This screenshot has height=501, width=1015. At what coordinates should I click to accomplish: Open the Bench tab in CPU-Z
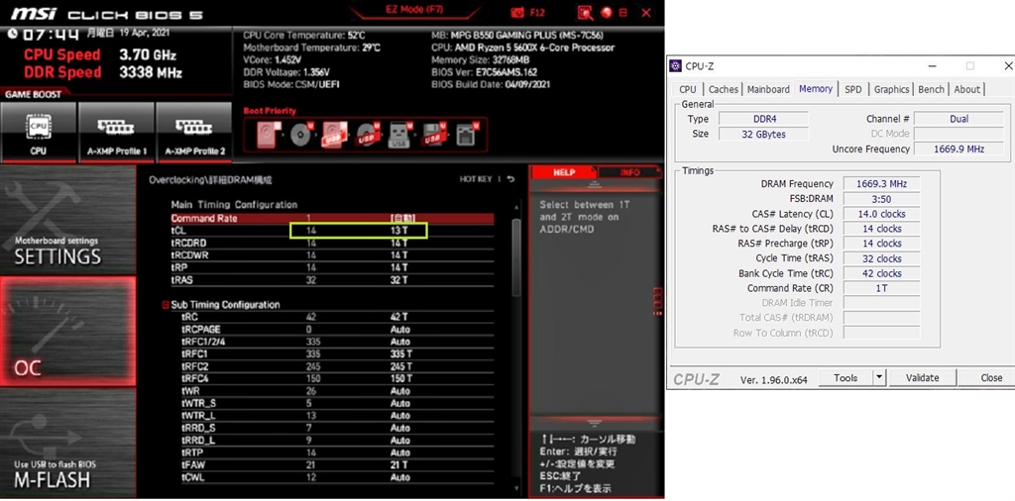[931, 89]
